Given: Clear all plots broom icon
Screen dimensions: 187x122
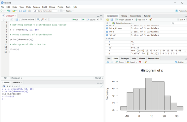Looking at the screenshot, I should (x=146, y=62).
